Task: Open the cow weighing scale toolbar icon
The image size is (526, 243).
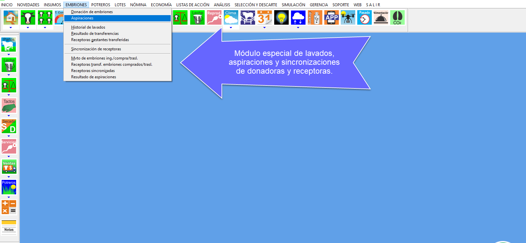Action: 180,17
